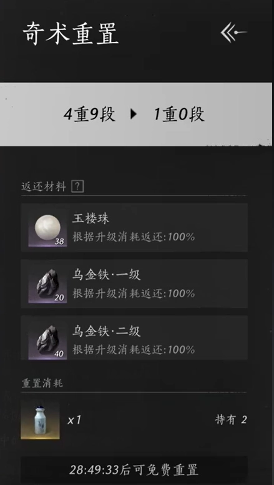The width and height of the screenshot is (274, 485).
Task: Click the 持有 2 owned count
Action: 231,420
